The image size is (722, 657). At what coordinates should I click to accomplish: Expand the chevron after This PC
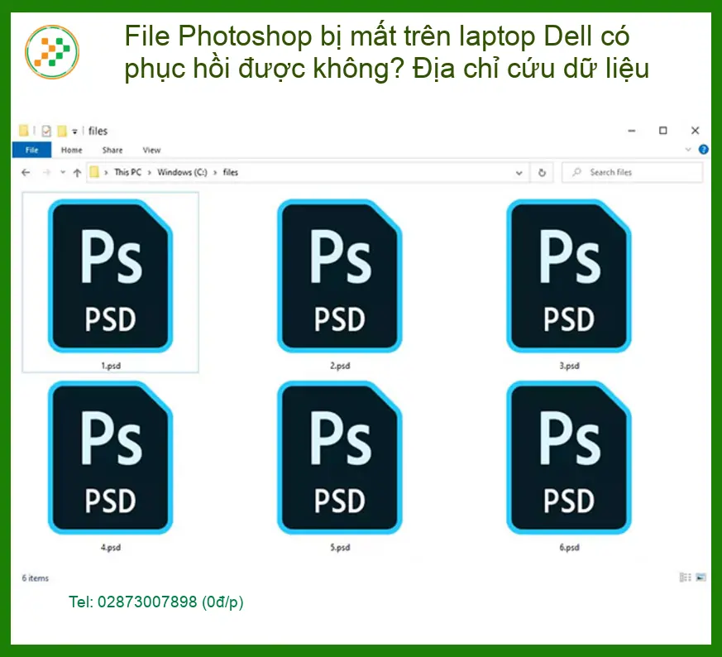[149, 173]
